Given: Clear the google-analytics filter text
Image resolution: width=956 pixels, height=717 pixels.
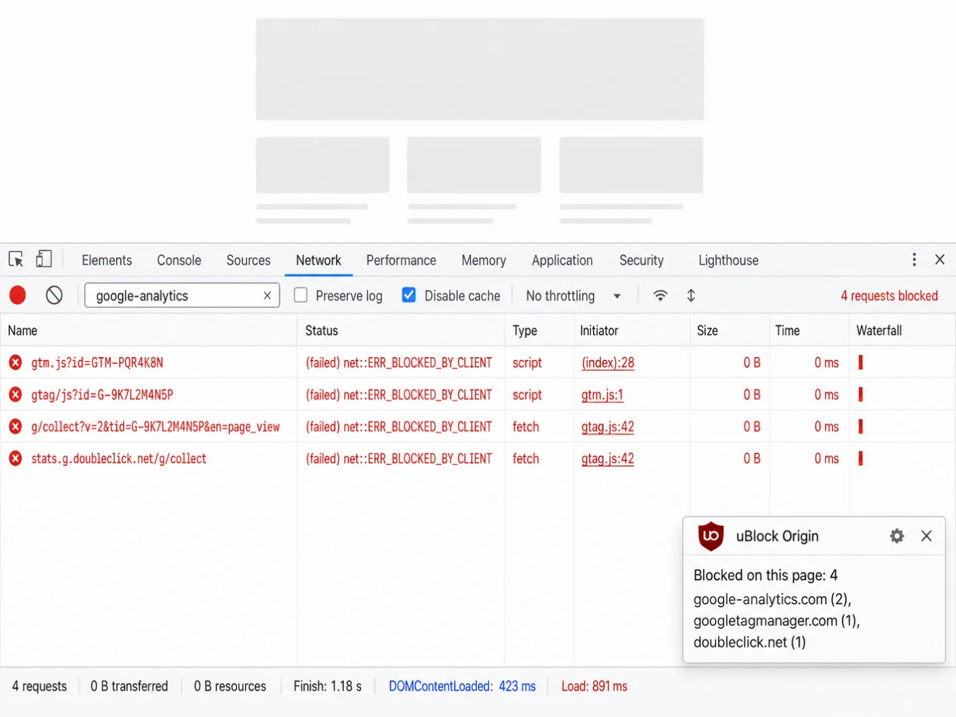Looking at the screenshot, I should (267, 295).
